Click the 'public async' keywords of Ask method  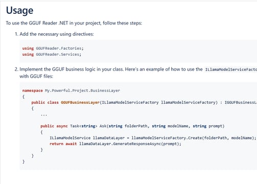[x=54, y=126]
